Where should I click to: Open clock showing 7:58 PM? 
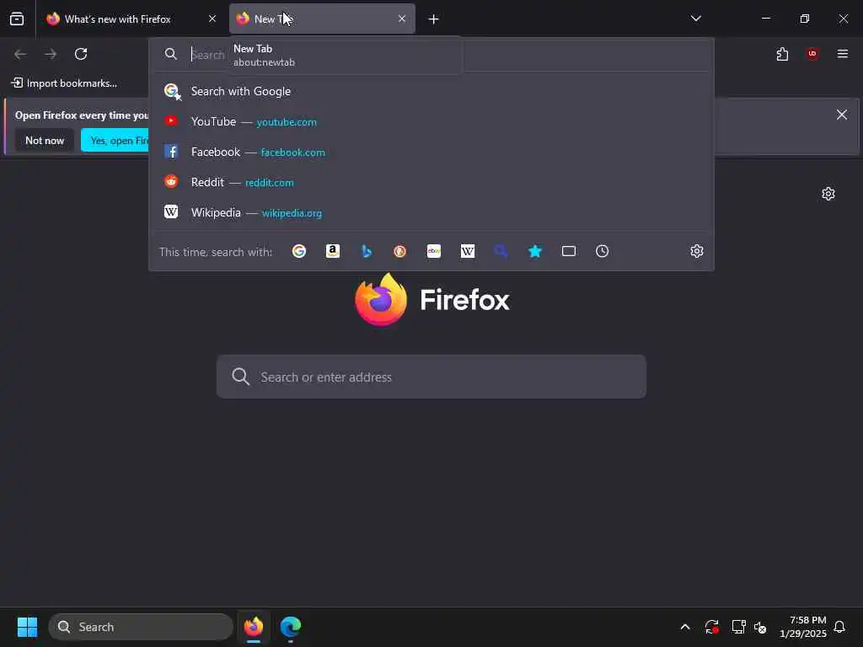pyautogui.click(x=803, y=627)
